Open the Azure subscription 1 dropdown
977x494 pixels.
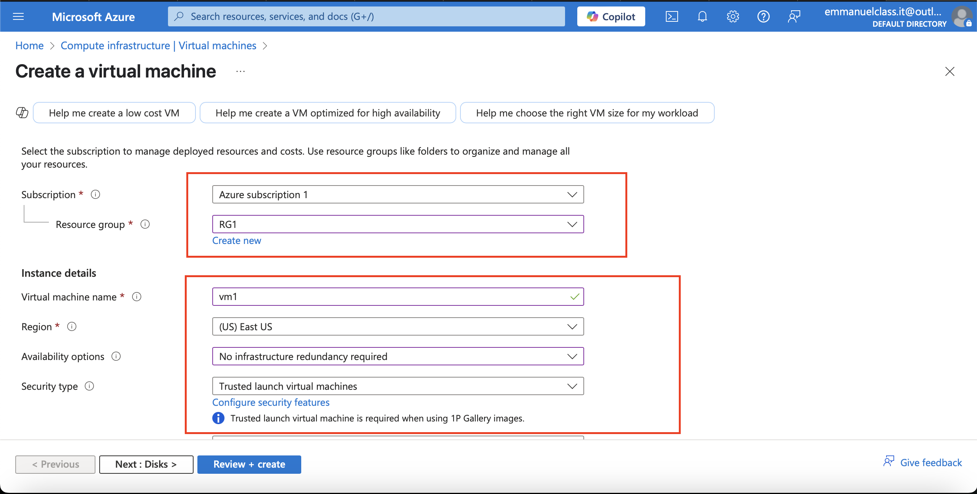click(398, 195)
